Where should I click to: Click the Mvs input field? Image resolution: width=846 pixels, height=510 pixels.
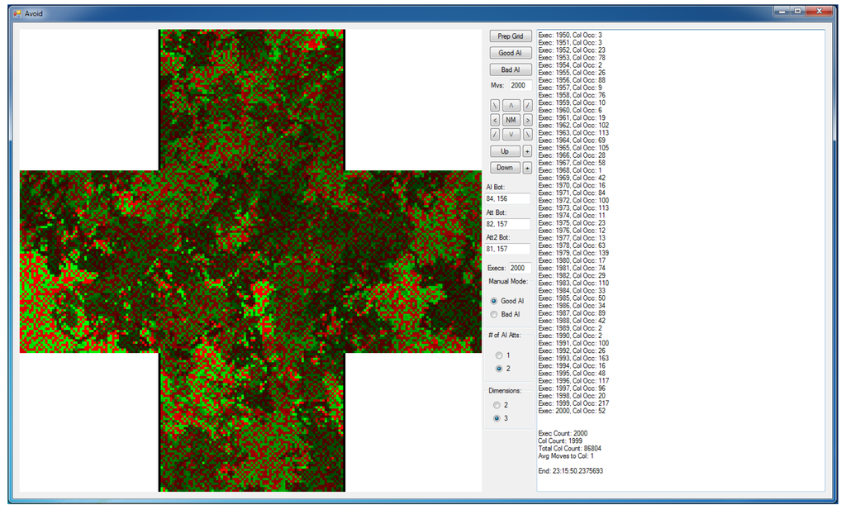(518, 85)
